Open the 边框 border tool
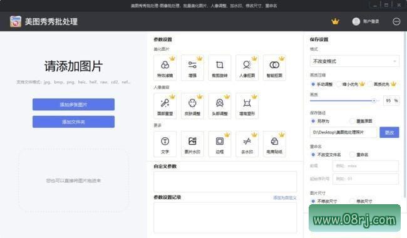 220,144
